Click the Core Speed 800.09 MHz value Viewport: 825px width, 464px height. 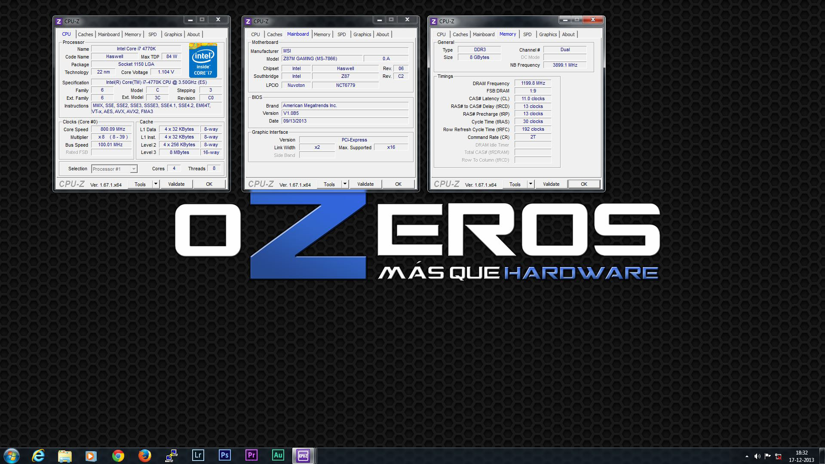[112, 129]
